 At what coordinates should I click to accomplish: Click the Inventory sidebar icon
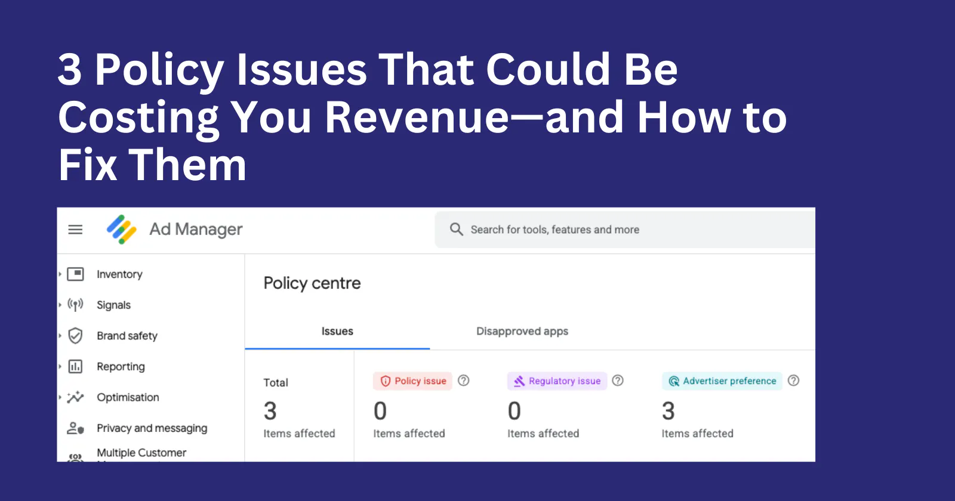(75, 274)
